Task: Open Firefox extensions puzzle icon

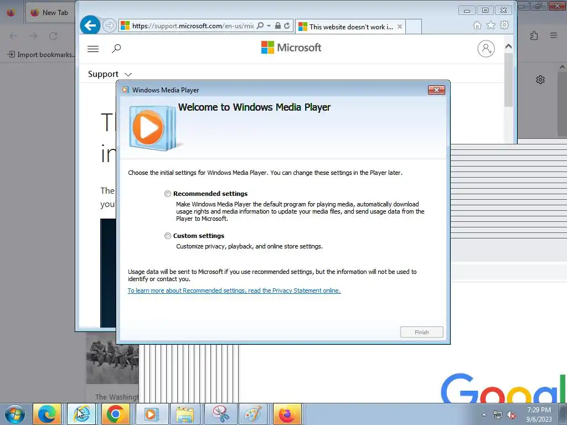Action: (x=534, y=35)
